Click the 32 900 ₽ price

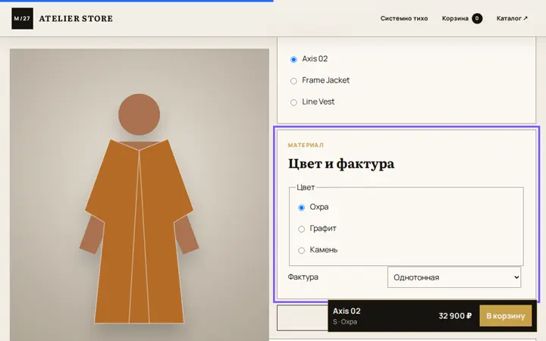coord(455,316)
